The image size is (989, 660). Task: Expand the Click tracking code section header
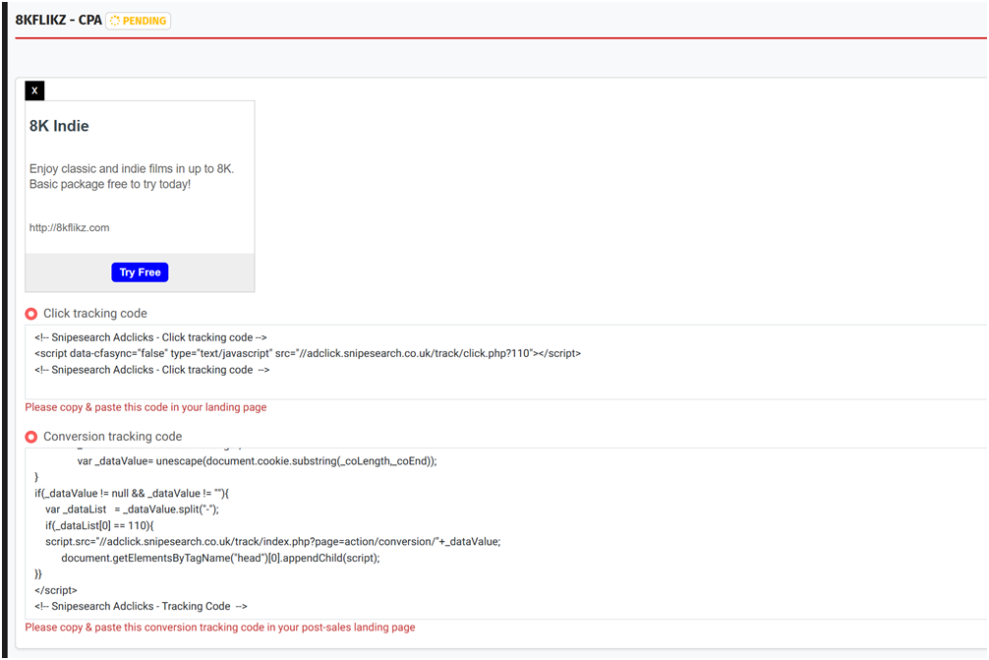[x=95, y=314]
